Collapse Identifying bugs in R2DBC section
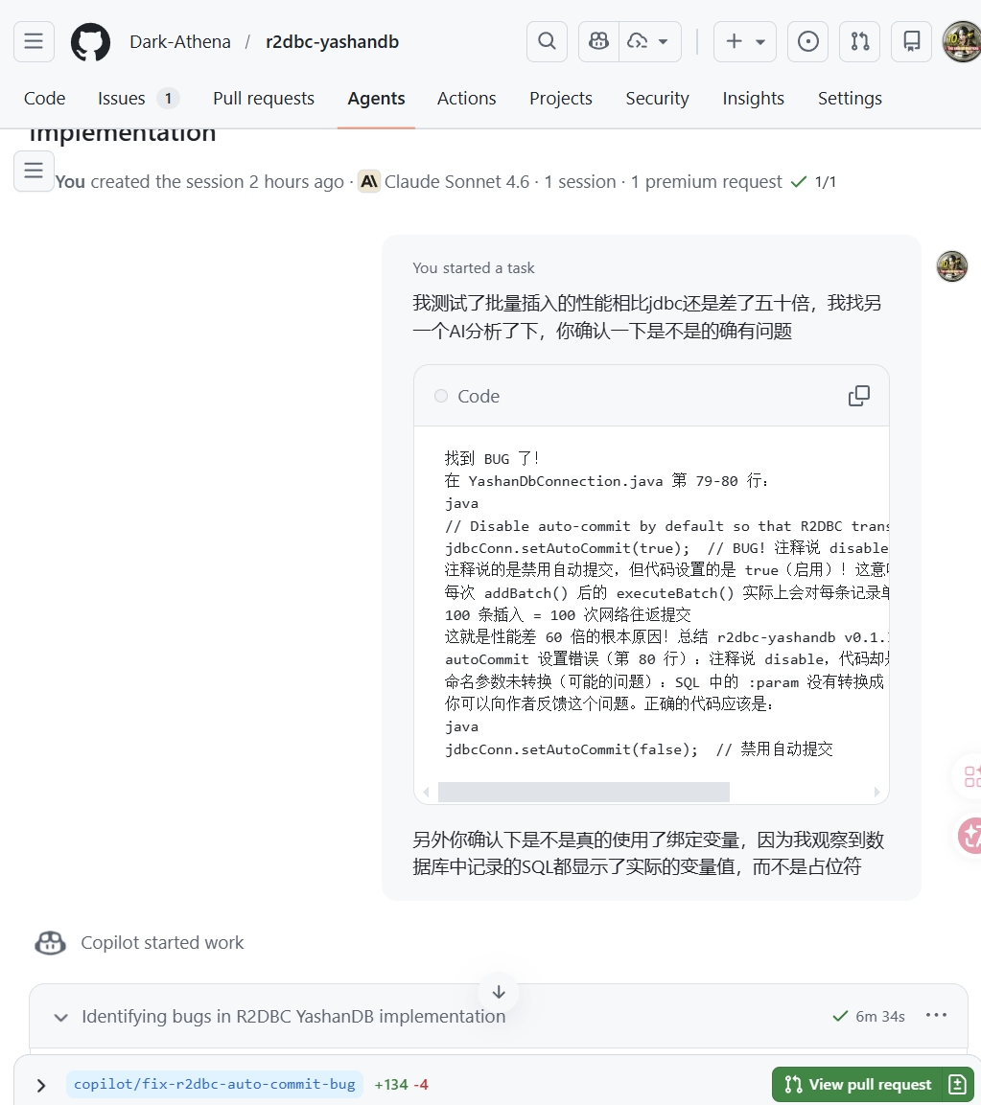Screen dimensions: 981x1105 click(61, 1017)
